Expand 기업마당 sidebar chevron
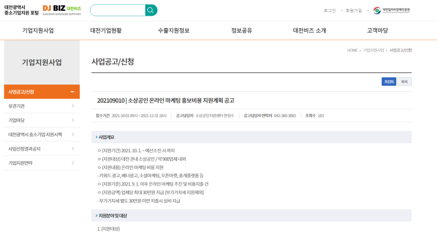The width and height of the screenshot is (437, 234). click(73, 120)
